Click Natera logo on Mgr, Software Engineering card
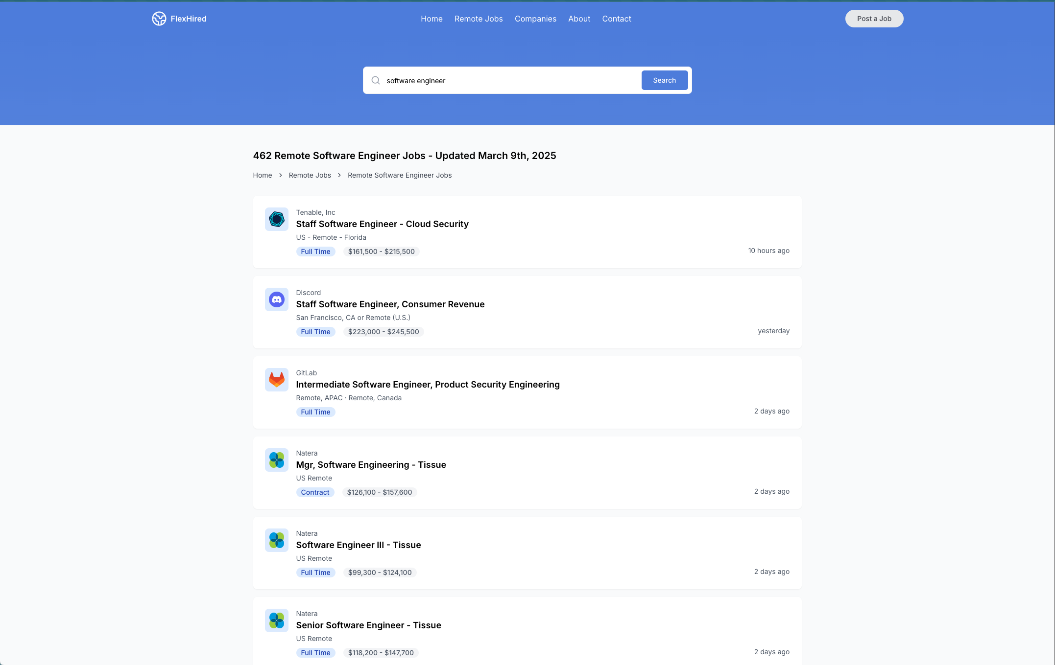 pos(277,460)
